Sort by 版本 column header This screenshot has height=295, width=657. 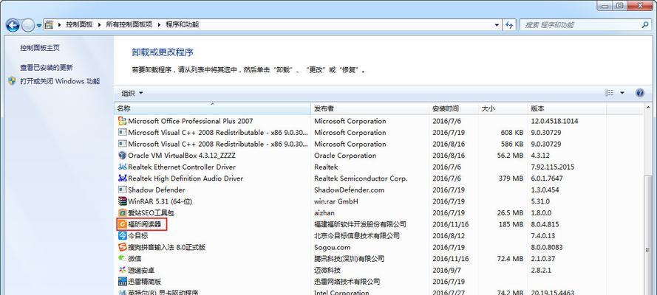[x=567, y=108]
